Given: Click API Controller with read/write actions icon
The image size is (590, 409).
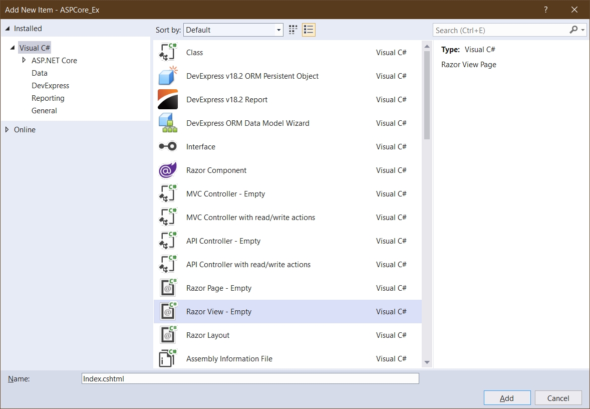Looking at the screenshot, I should coord(168,264).
